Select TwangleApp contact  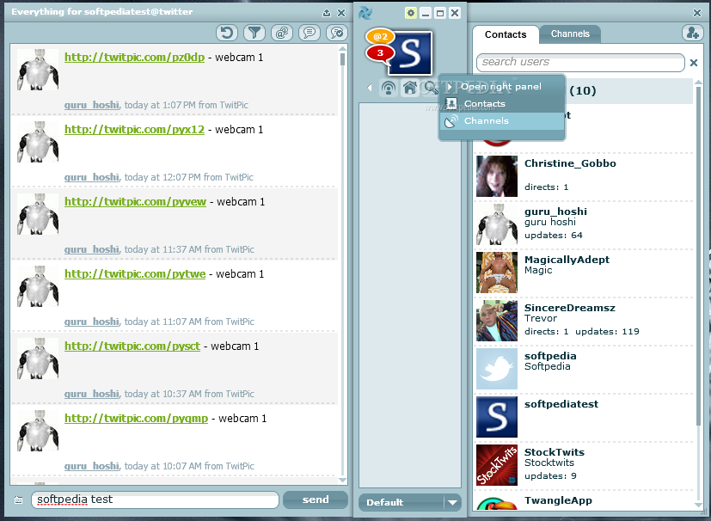click(x=584, y=501)
